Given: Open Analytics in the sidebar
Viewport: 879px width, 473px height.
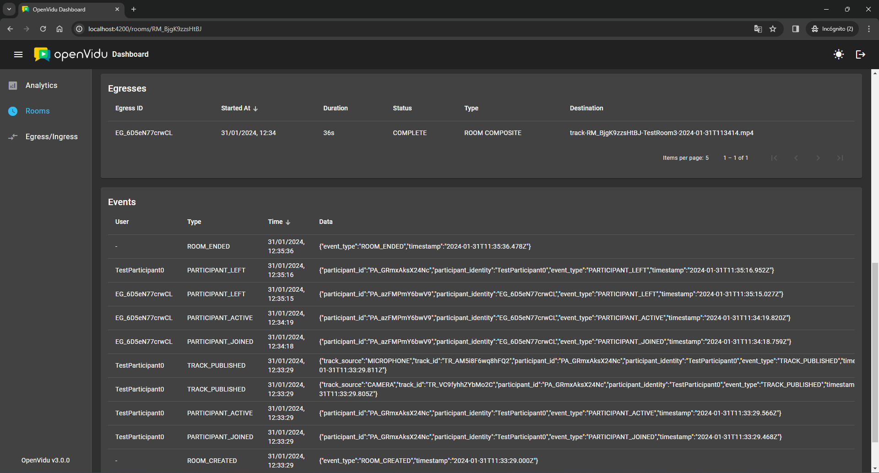Looking at the screenshot, I should 41,86.
